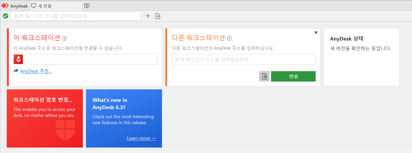Click the 새 버전을 확인하는 중입니다 status text
The height and width of the screenshot is (153, 412).
click(x=360, y=48)
